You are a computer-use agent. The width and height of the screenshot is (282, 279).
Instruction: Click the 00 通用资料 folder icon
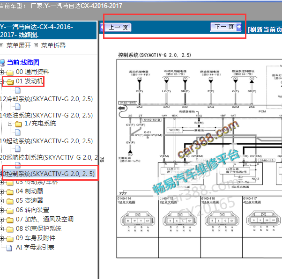(x=10, y=73)
